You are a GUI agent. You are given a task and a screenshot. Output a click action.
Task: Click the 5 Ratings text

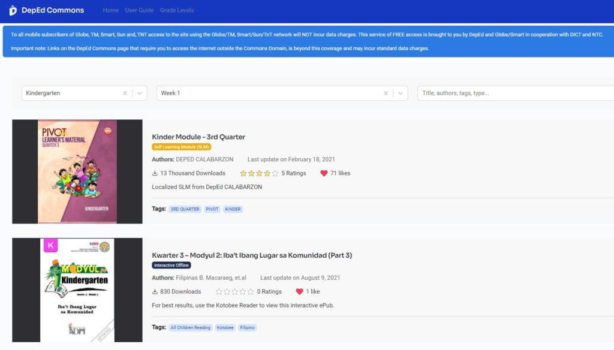294,173
